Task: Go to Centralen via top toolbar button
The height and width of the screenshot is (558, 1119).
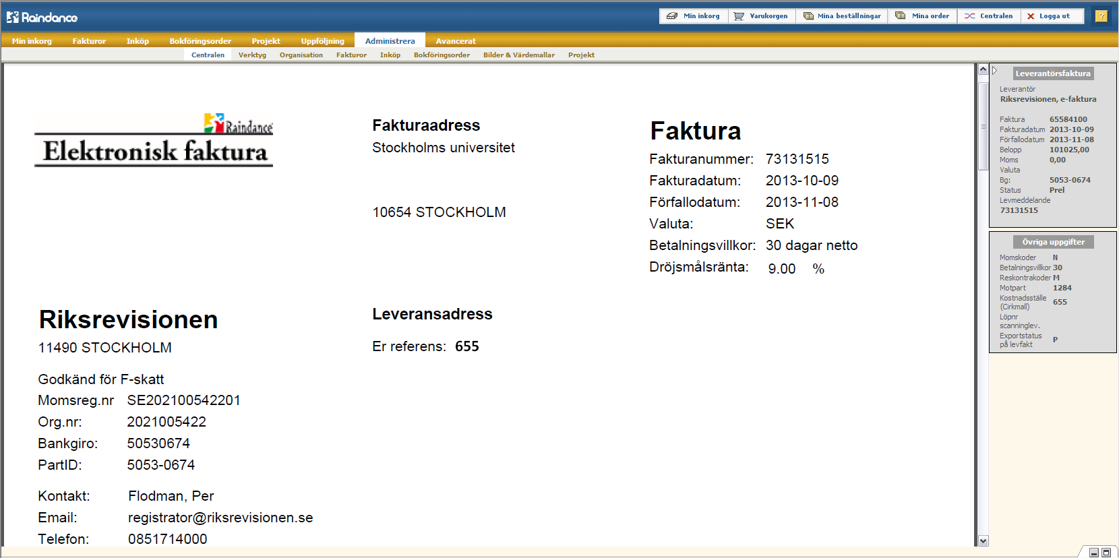Action: pyautogui.click(x=989, y=16)
